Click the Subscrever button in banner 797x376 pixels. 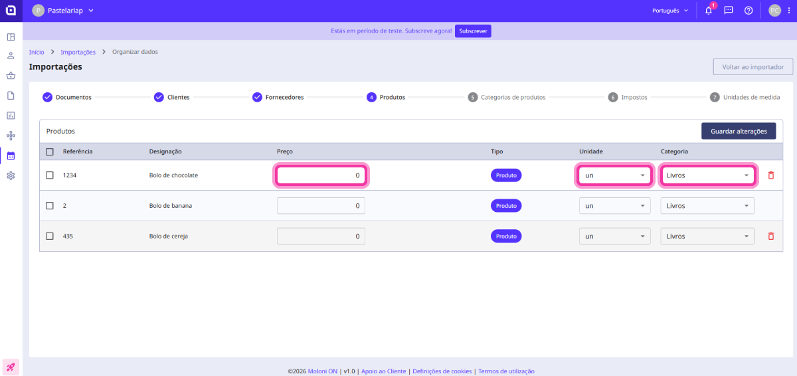click(x=473, y=31)
